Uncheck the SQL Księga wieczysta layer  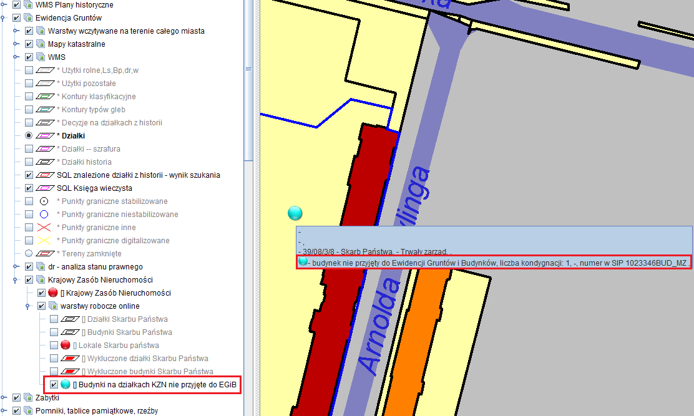coord(29,188)
